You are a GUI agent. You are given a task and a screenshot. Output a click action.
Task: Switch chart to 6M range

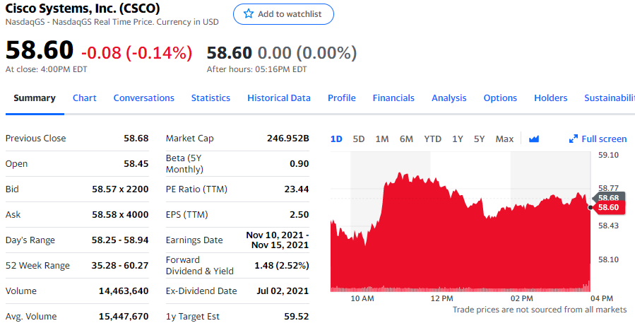pyautogui.click(x=406, y=139)
